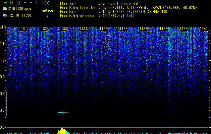Click the thin yellow spike near 1138 in the level graph
Screen dimensions: 211x134
174,131
